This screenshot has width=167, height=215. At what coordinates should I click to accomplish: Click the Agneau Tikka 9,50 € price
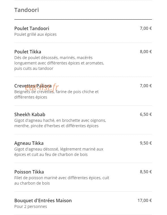tap(146, 143)
